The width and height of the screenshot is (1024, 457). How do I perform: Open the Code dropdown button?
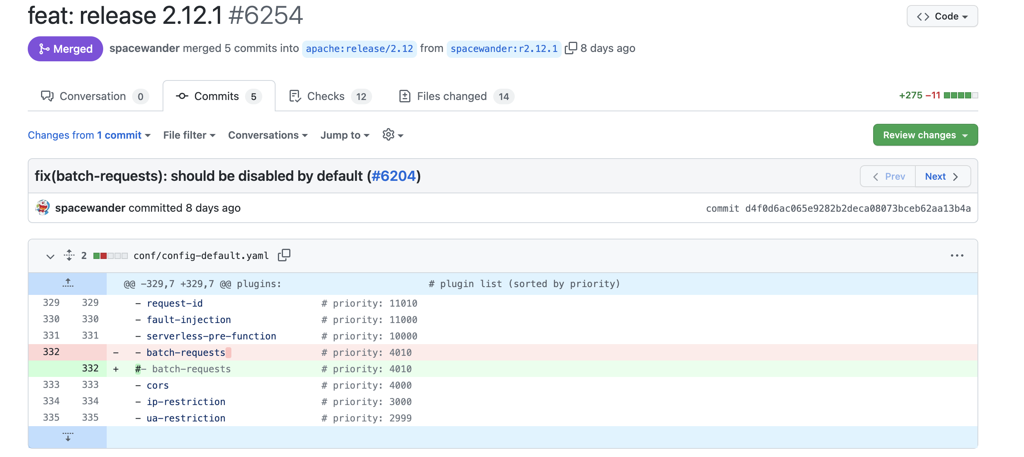point(942,16)
